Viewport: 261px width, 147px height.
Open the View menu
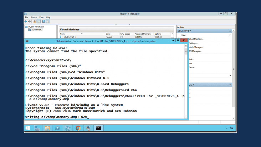point(41,17)
